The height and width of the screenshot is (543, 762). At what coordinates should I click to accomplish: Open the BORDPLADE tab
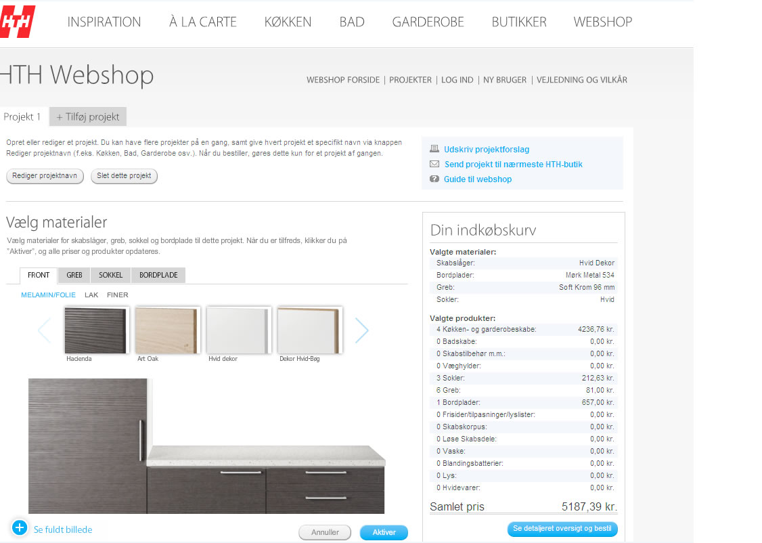(x=158, y=276)
